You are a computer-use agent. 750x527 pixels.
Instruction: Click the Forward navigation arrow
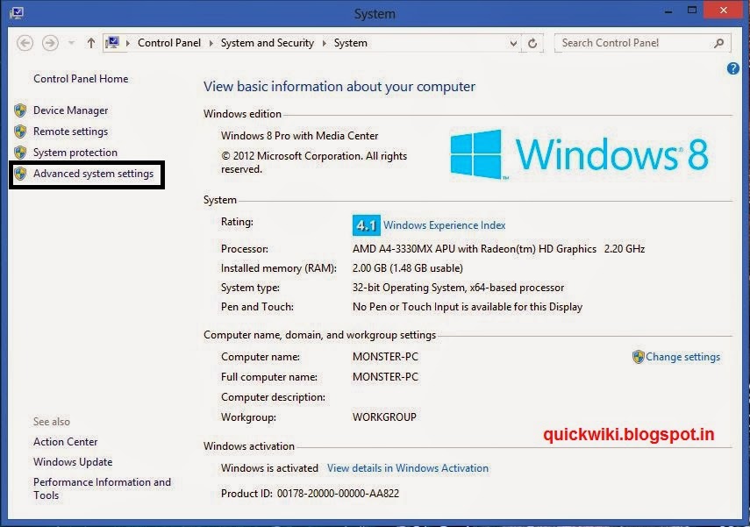point(50,43)
